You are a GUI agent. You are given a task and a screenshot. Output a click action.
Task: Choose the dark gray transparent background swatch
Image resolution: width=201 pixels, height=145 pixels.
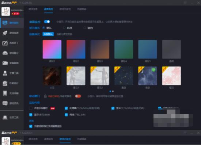pos(171,49)
